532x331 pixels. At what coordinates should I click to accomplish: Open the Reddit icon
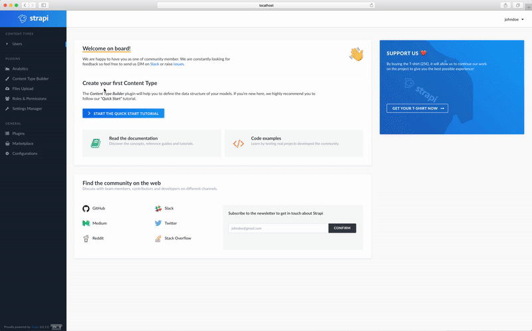[x=86, y=239]
